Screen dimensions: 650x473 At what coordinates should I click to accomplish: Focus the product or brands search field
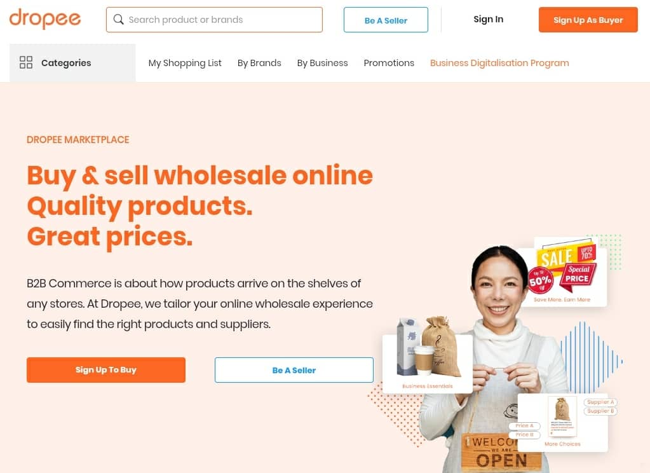214,20
